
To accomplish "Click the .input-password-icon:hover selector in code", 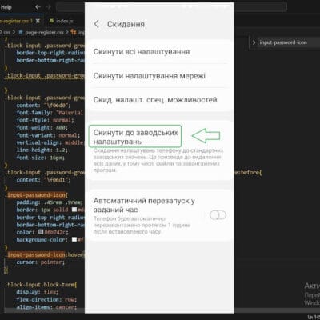I will pos(44,254).
